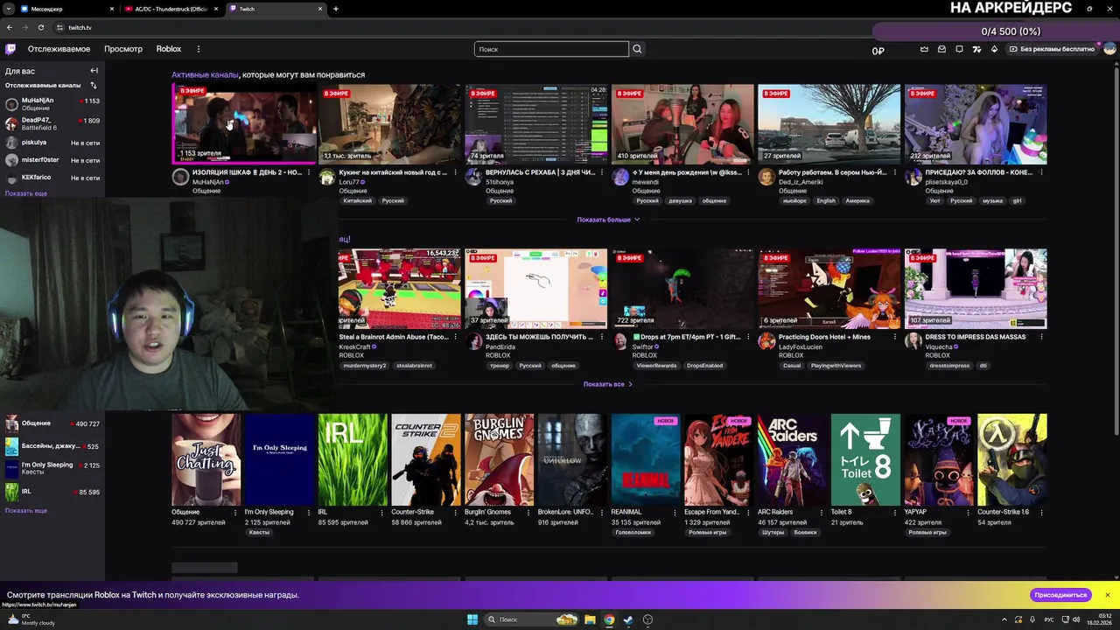Open Prime loot crown icon
The height and width of the screenshot is (630, 1120).
point(924,49)
